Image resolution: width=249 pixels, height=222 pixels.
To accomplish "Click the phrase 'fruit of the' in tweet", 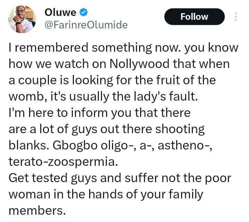I will 186,80.
